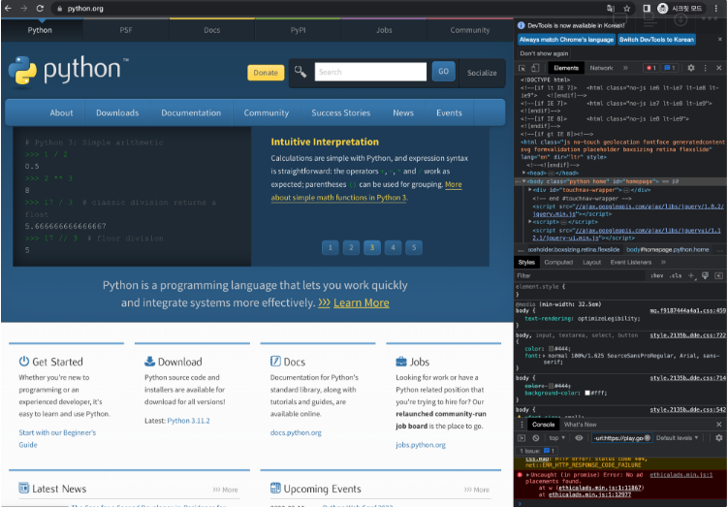Go back with the browser back arrow
This screenshot has height=508, width=728.
(x=8, y=9)
